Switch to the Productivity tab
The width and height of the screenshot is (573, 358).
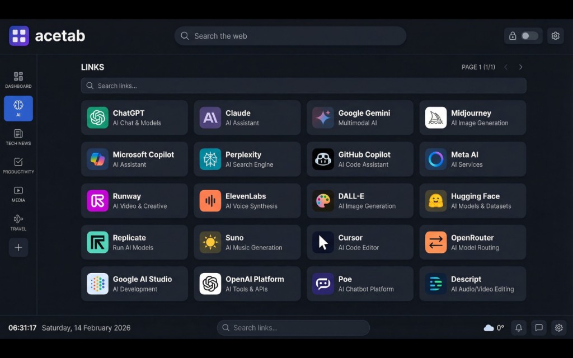tap(18, 164)
